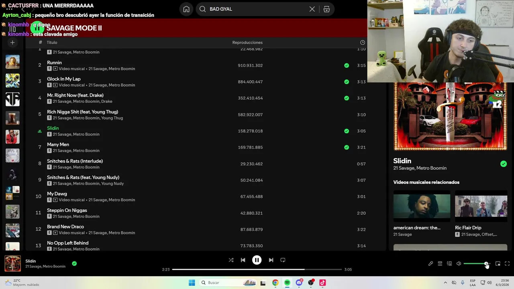Sort by the Reproducciones column header
Screen dimensions: 514x289
pyautogui.click(x=247, y=43)
